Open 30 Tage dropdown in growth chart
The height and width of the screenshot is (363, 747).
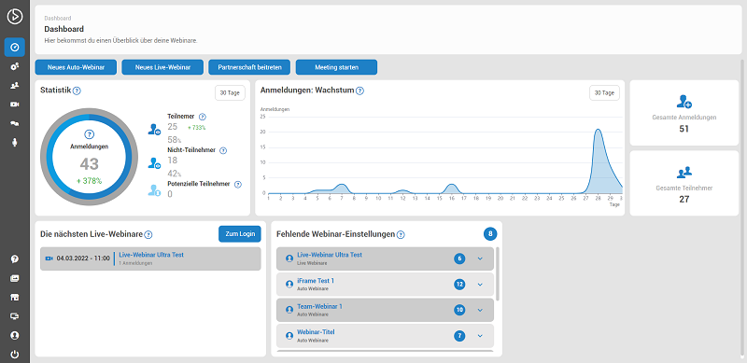click(x=604, y=93)
